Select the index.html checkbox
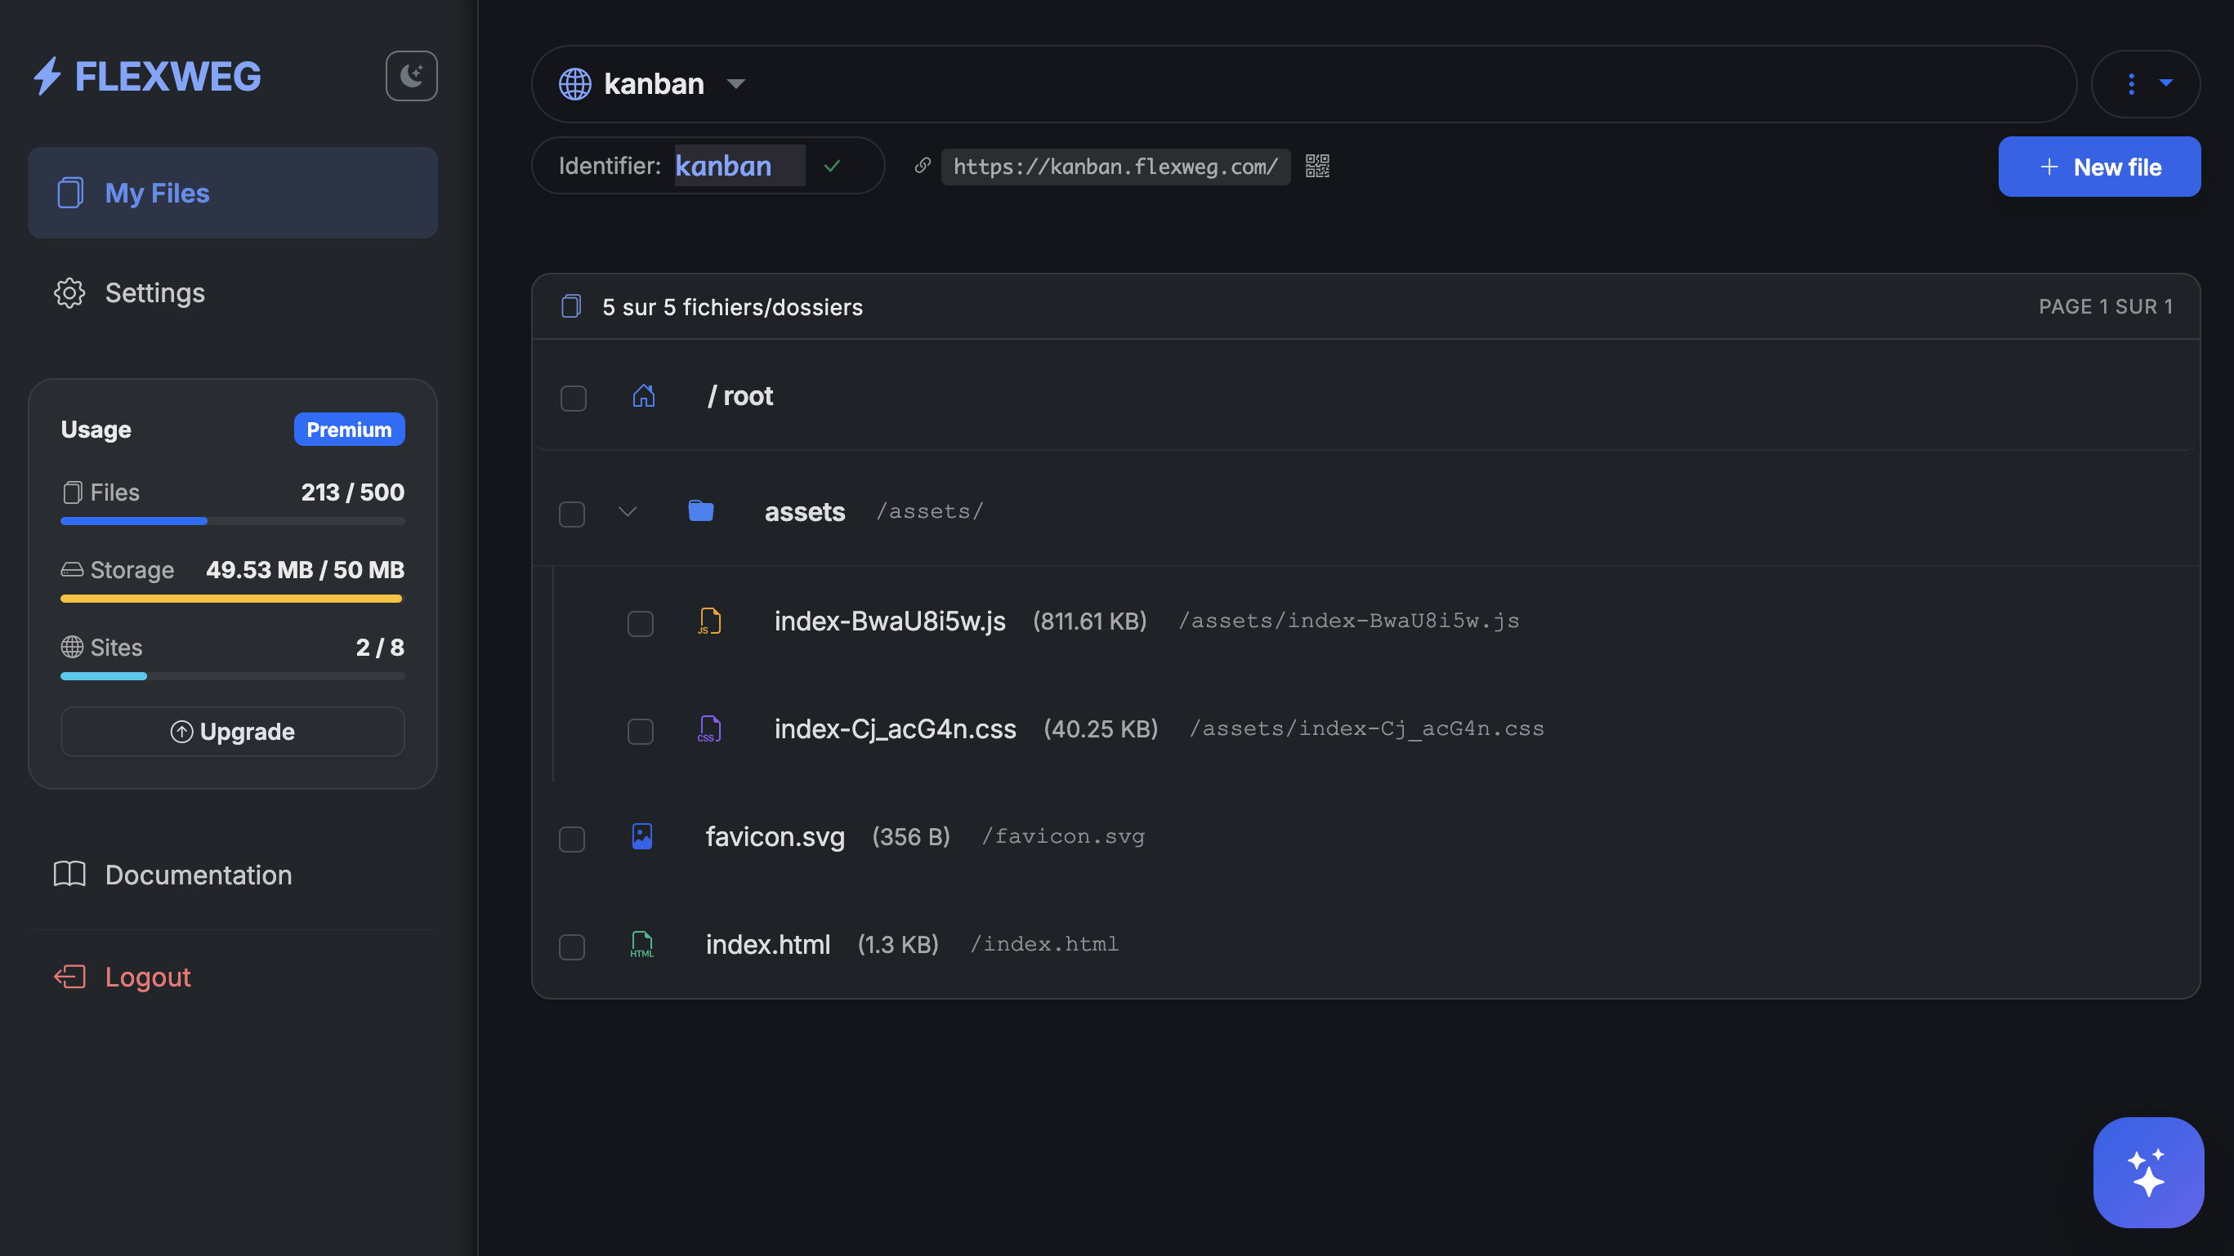Image resolution: width=2234 pixels, height=1256 pixels. click(x=571, y=947)
